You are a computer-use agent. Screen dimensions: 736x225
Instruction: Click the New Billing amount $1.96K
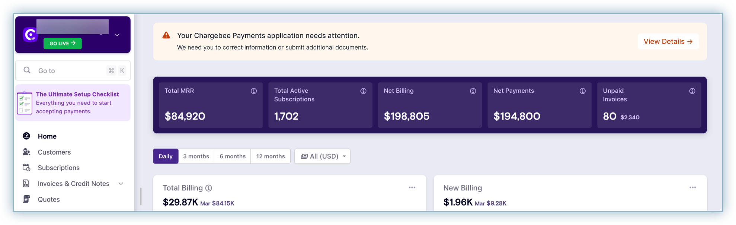(458, 202)
